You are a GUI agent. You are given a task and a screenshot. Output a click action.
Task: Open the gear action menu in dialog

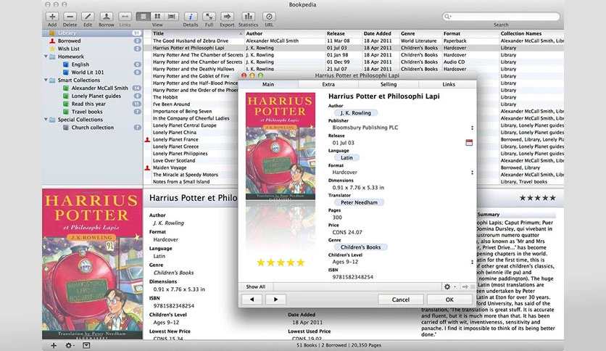[449, 287]
